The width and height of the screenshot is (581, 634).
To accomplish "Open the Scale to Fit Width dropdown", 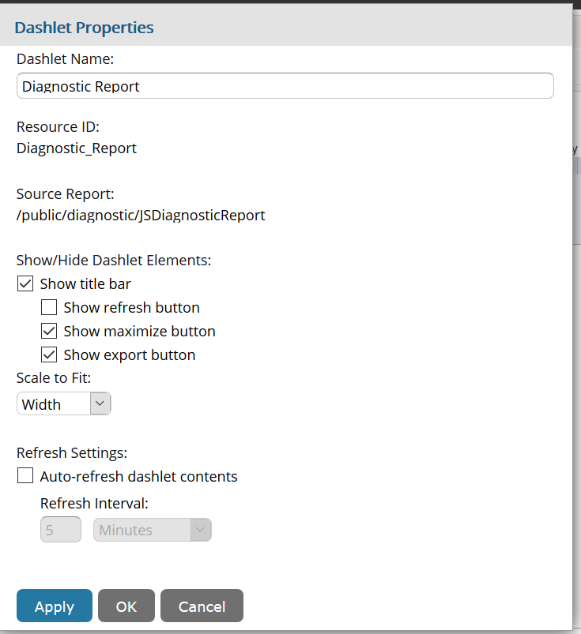I will [63, 403].
